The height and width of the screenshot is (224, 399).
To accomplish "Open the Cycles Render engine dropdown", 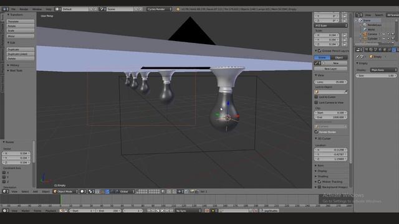I will (x=160, y=9).
